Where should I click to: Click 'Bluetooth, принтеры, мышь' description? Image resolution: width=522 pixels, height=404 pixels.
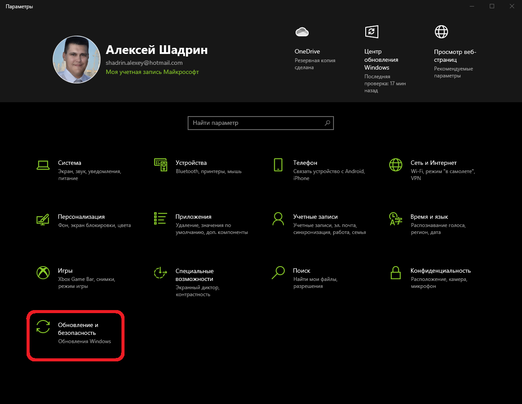209,172
